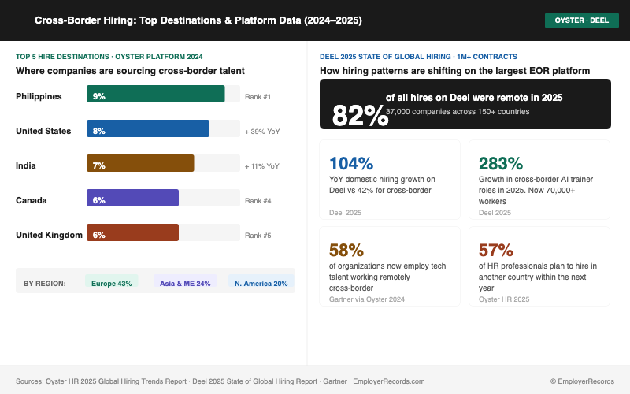Click the United States country label
The image size is (630, 394).
point(43,131)
